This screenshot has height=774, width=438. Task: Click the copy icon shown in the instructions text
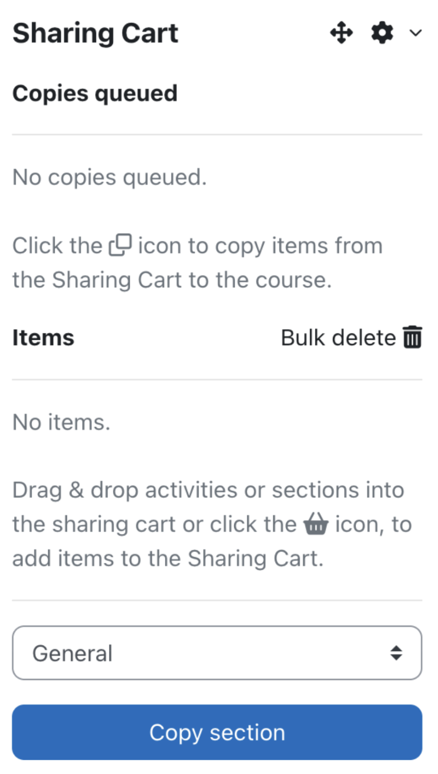[120, 244]
